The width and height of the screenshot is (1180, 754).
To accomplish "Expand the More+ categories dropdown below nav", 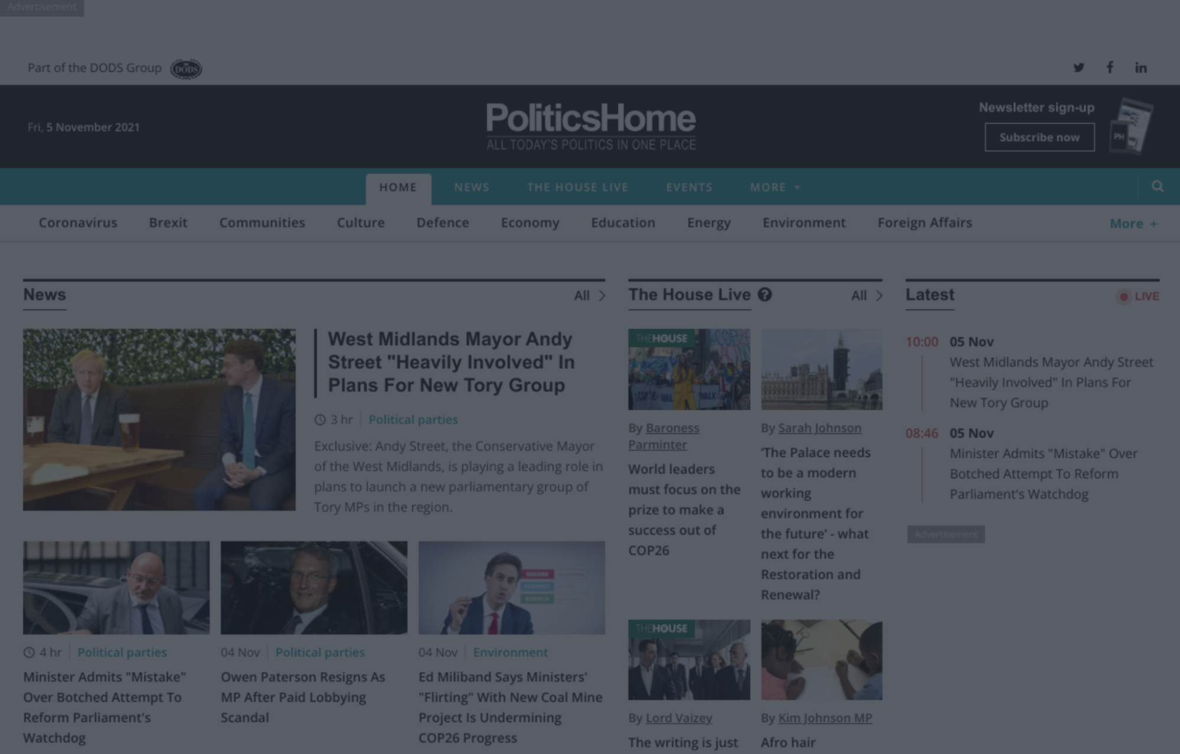I will tap(1133, 222).
